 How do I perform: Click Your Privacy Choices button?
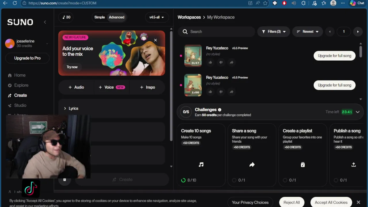click(x=250, y=202)
